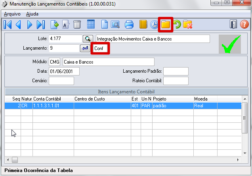Go to first record arrow icon
The image size is (252, 176).
(8, 25)
